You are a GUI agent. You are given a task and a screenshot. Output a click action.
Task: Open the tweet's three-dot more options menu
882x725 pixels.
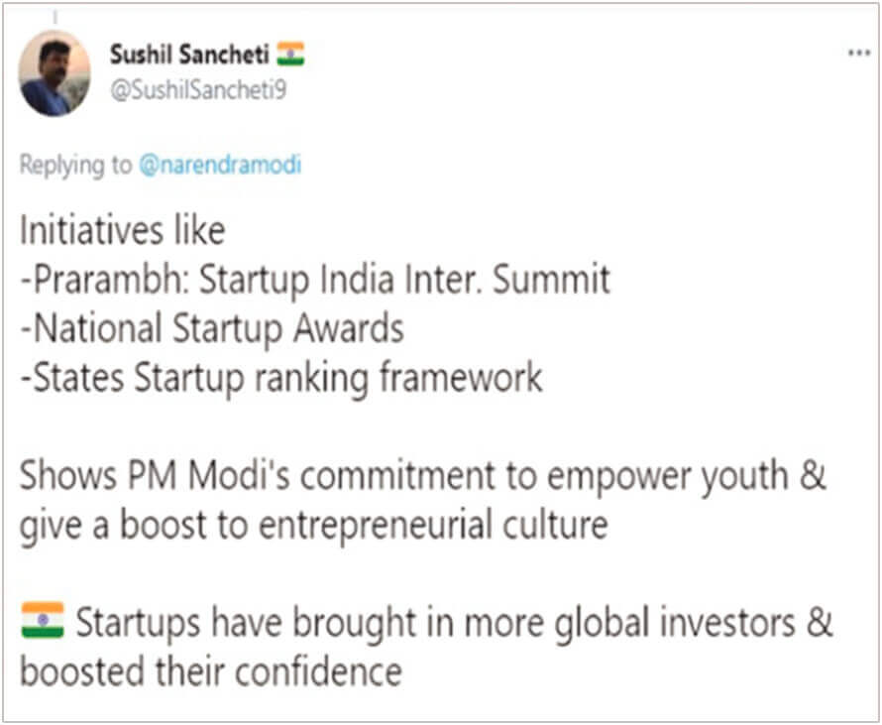point(859,54)
